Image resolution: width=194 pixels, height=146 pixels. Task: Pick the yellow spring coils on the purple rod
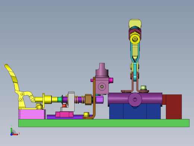79,100
